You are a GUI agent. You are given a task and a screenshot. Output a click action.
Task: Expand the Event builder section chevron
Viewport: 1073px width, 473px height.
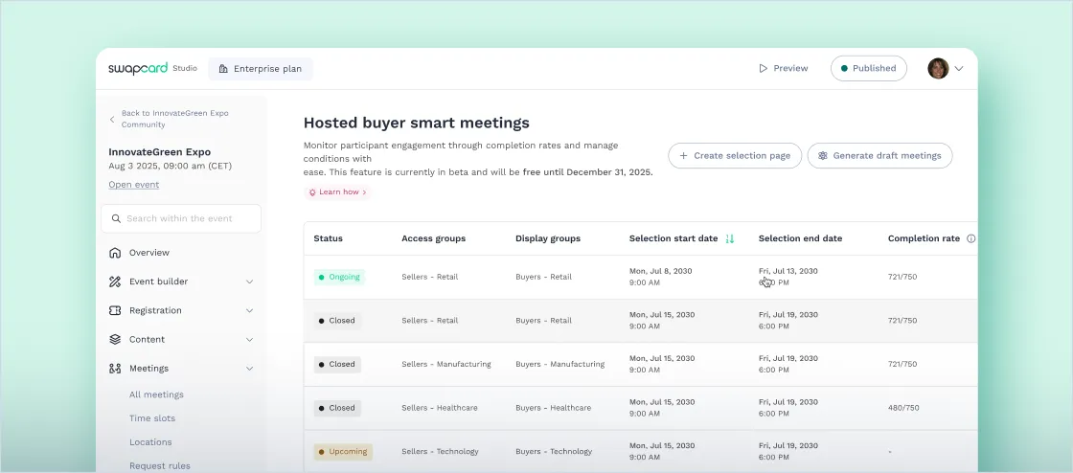[250, 282]
